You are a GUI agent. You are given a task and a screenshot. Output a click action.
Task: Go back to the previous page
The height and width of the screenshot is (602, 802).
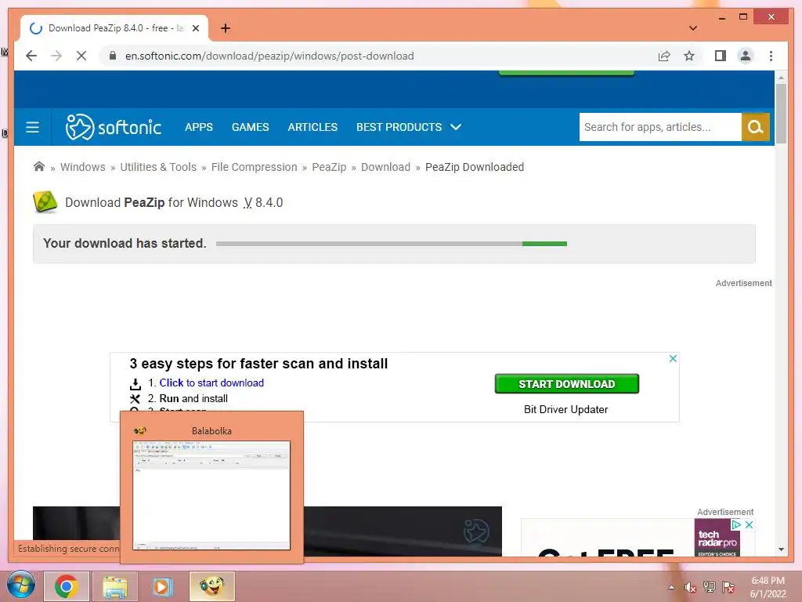point(31,56)
